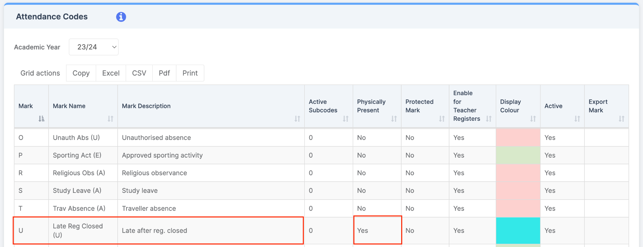643x247 pixels.
Task: Click the Copy grid action button
Action: point(81,73)
